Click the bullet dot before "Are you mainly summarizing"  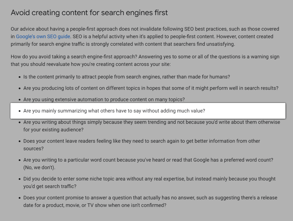(x=20, y=111)
